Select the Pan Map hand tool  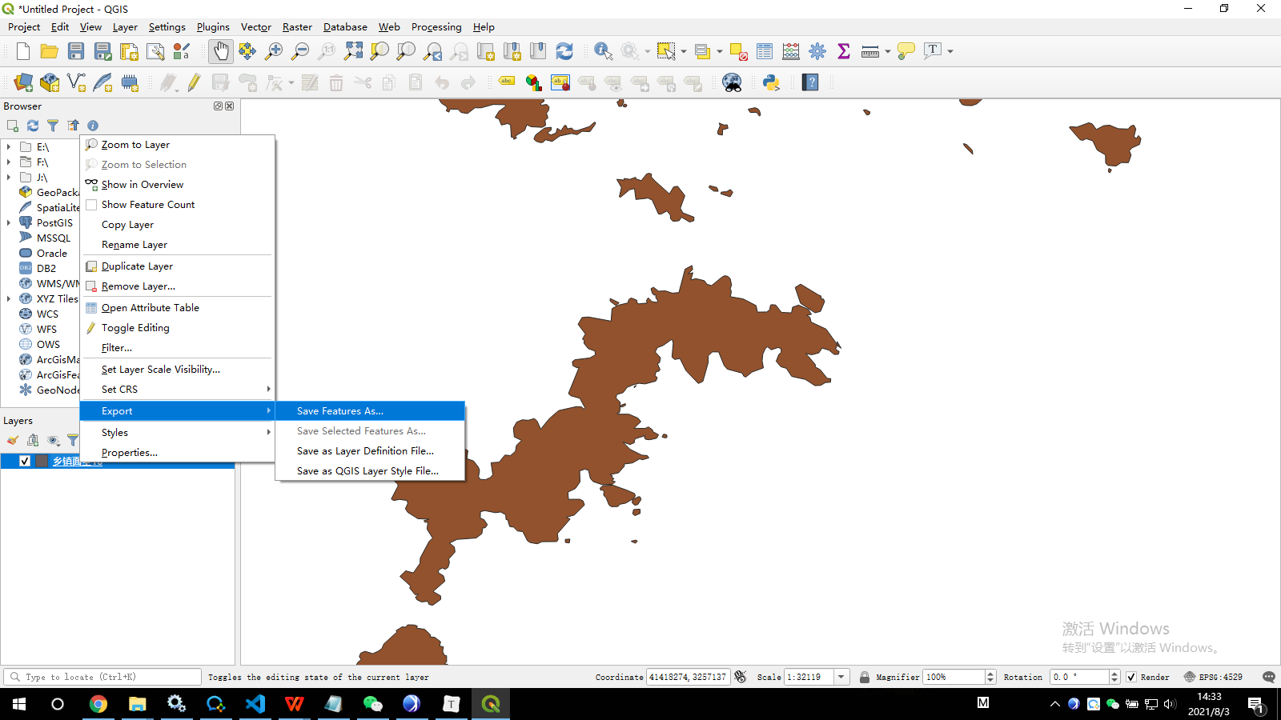point(221,50)
